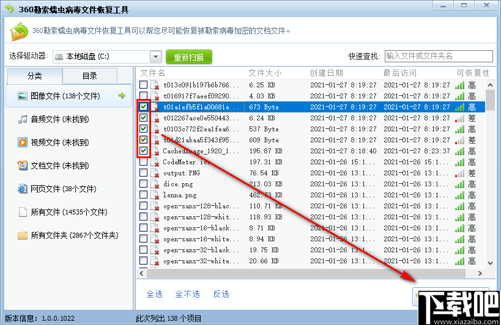Tick checkbox for open-sans-128-blac file
Viewport: 501px width, 325px height.
(144, 205)
